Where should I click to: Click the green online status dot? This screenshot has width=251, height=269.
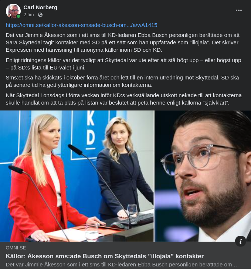coord(18,16)
